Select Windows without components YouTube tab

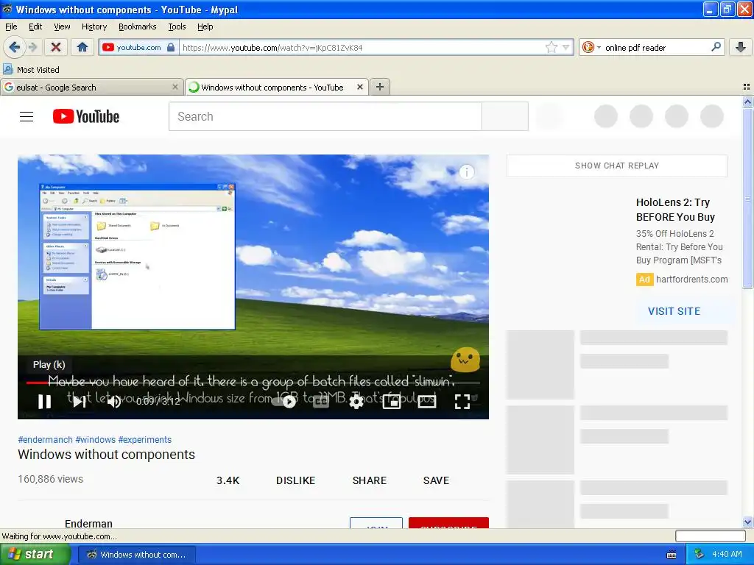click(277, 87)
